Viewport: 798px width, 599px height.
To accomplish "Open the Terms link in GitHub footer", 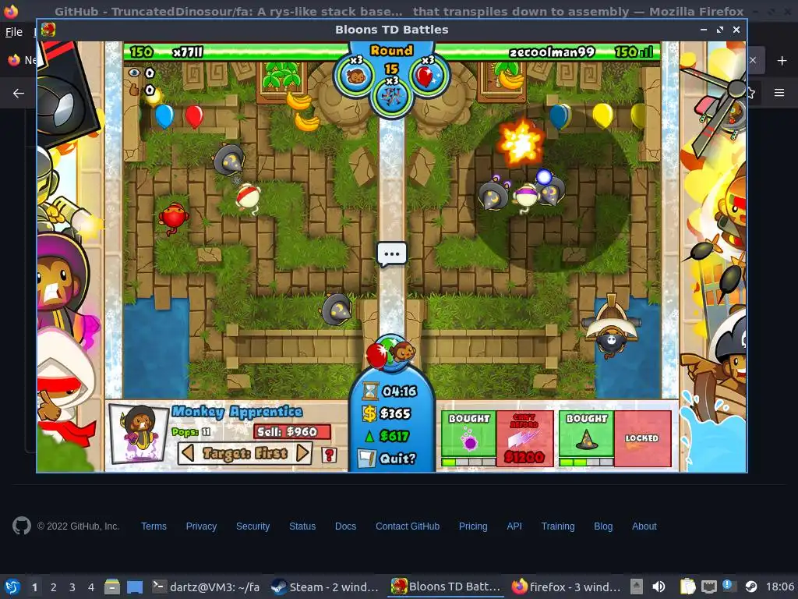I will [154, 526].
